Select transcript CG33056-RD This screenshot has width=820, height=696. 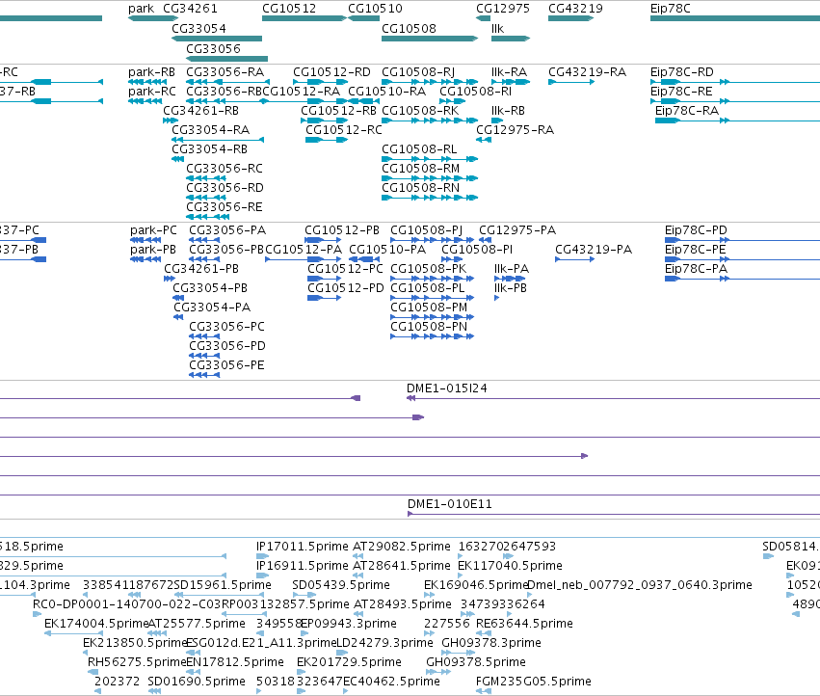click(x=225, y=187)
